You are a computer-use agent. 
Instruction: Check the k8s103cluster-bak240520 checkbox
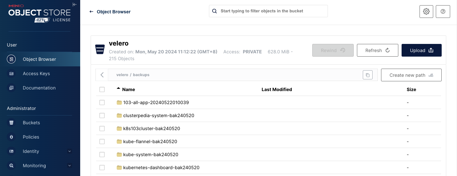102,129
